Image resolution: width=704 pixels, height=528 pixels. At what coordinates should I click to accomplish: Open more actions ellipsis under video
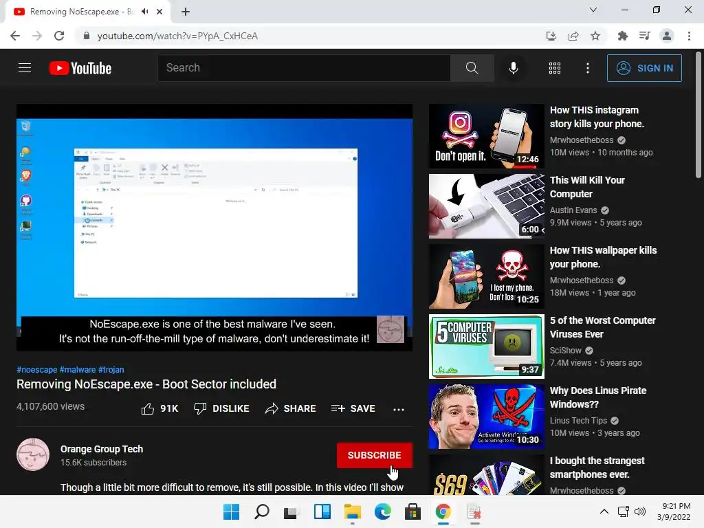[x=399, y=409]
